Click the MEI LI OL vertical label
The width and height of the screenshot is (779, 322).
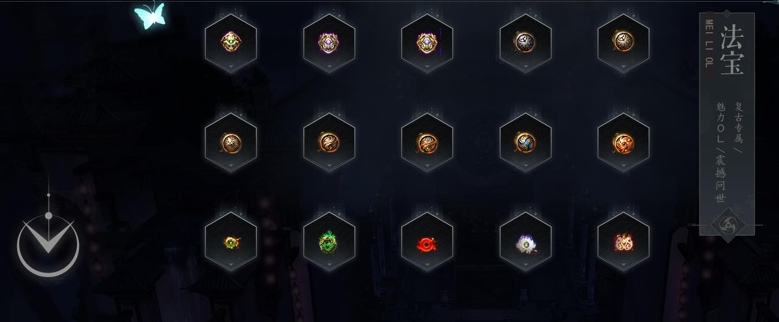pyautogui.click(x=709, y=43)
